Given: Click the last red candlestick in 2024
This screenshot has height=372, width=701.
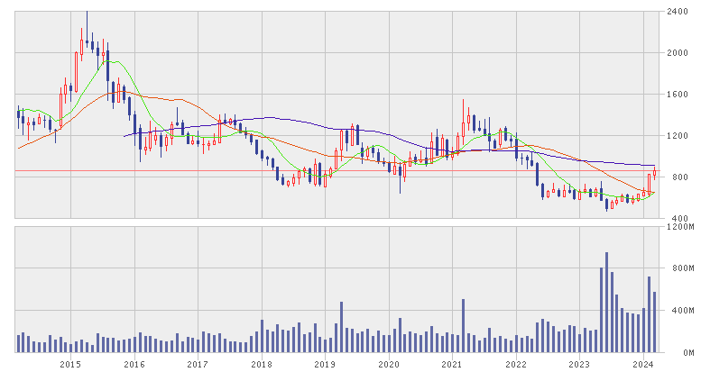Looking at the screenshot, I should pos(654,173).
